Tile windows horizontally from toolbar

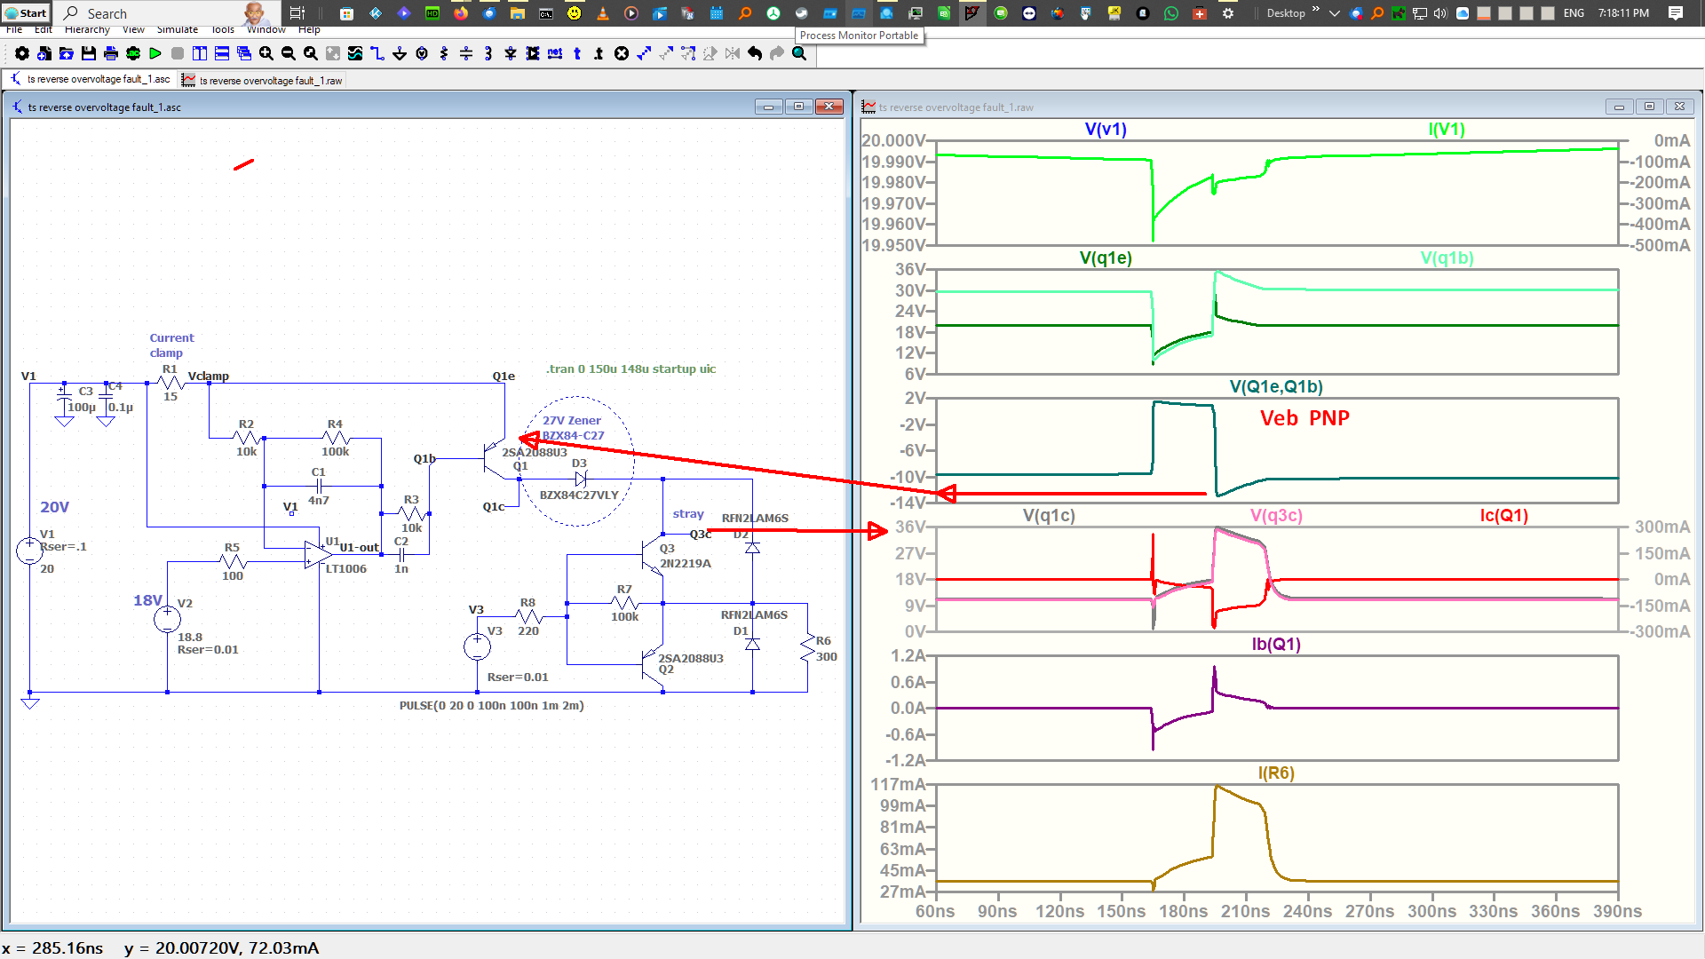click(222, 53)
